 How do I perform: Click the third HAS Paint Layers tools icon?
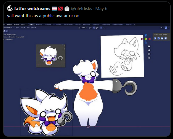click(162, 38)
